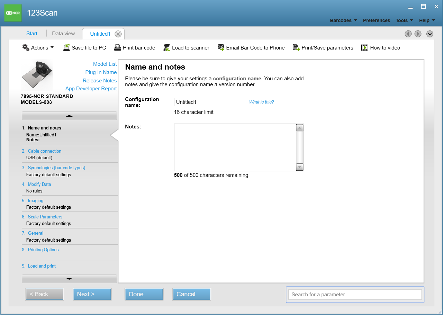Click the No rules text under Modify Data
The height and width of the screenshot is (315, 443).
pos(34,191)
